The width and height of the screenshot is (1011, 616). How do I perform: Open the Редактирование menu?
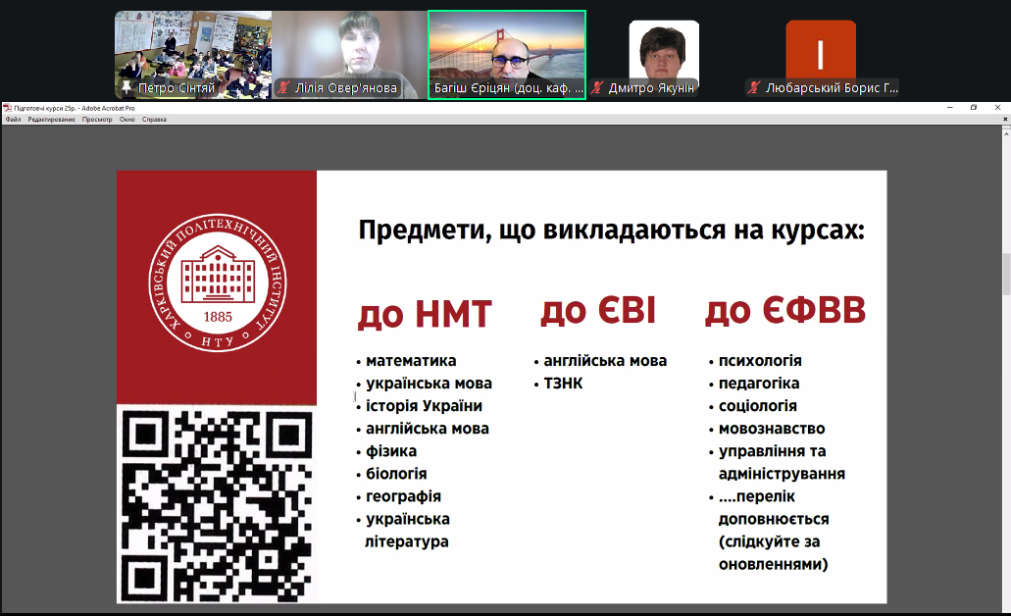(52, 120)
